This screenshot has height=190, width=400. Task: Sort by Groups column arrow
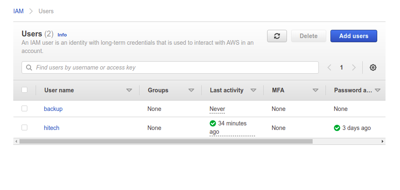tap(191, 90)
